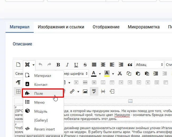Merge the selected table cells
The width and height of the screenshot is (172, 137).
click(166, 83)
